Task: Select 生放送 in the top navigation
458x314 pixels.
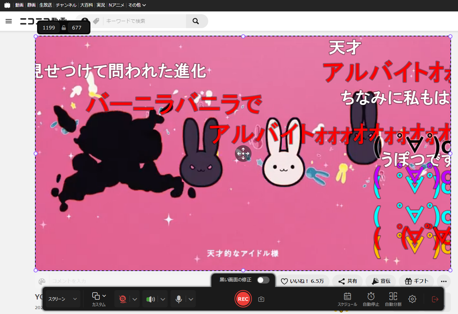Action: click(45, 5)
